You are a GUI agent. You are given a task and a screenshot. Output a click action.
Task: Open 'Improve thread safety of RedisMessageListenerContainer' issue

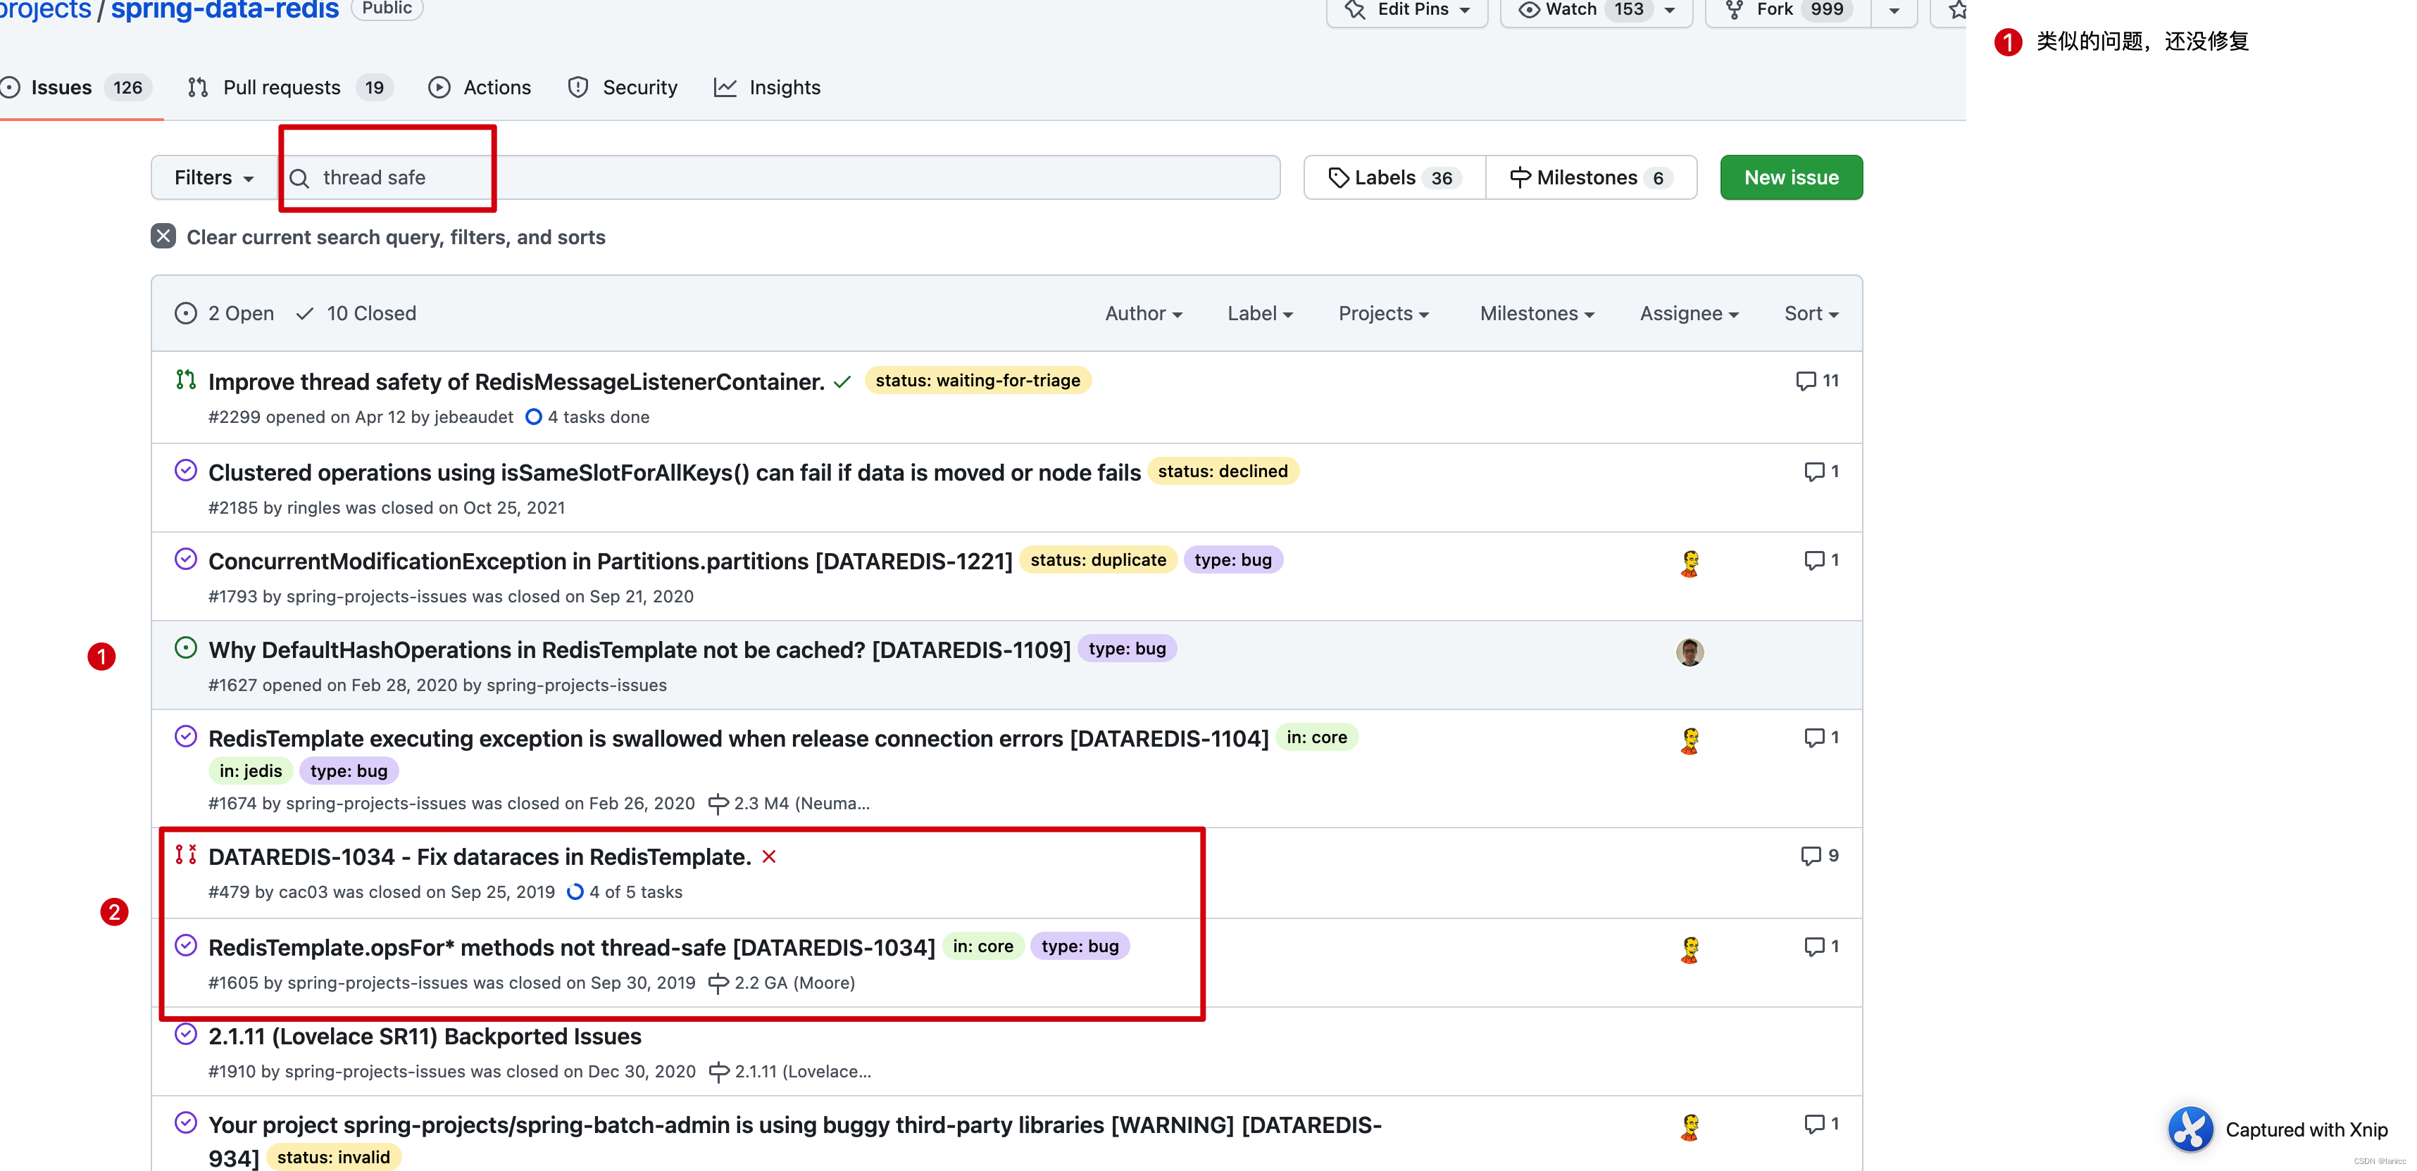point(516,383)
